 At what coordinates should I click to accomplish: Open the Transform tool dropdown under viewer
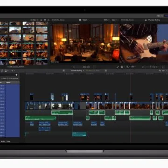point(123,67)
